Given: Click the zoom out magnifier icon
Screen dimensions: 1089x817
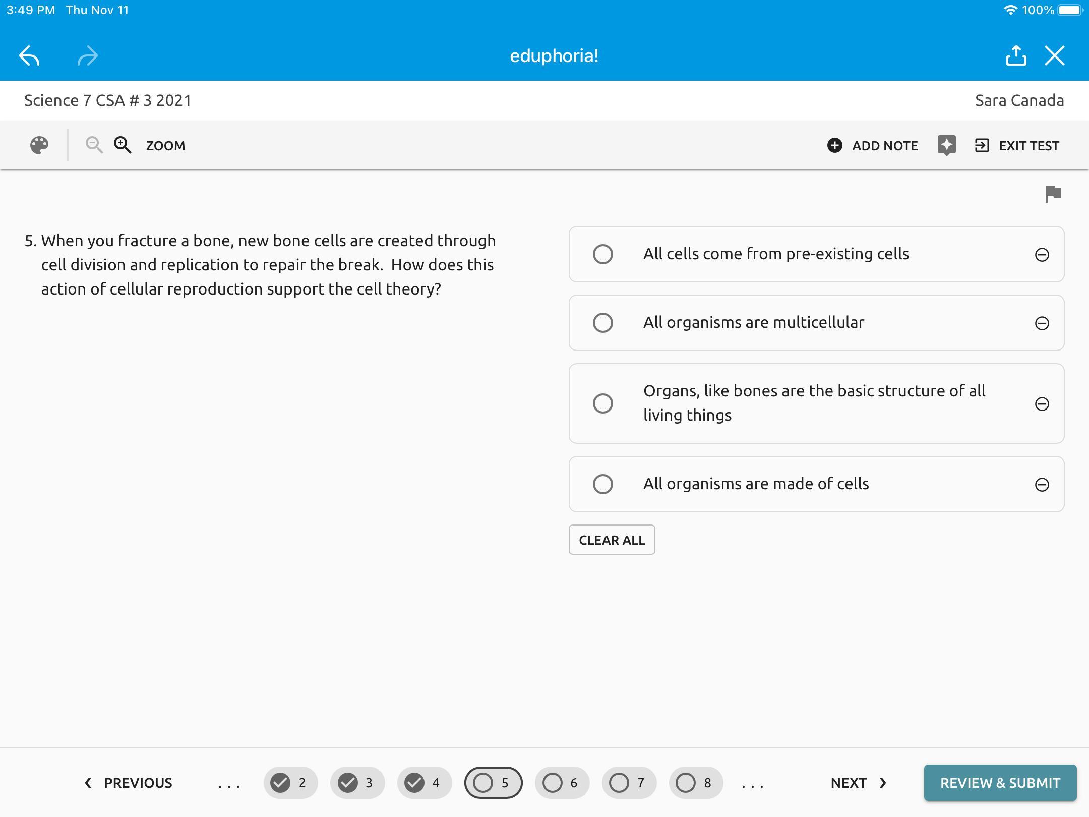Looking at the screenshot, I should point(94,145).
